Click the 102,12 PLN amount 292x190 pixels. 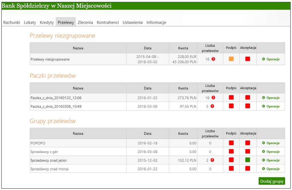point(187,160)
